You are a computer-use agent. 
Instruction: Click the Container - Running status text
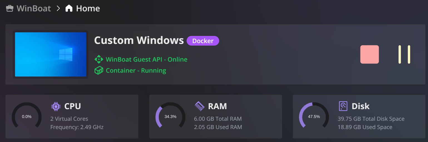click(136, 70)
